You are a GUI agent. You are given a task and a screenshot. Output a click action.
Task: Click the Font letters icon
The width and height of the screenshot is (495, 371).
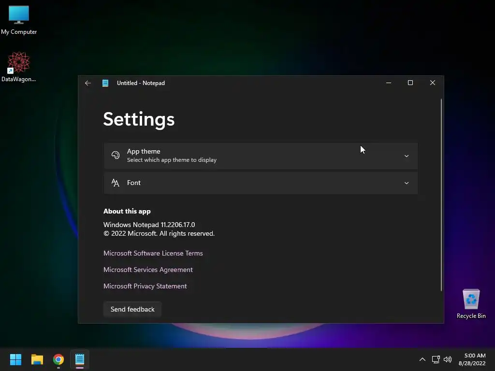pyautogui.click(x=115, y=183)
